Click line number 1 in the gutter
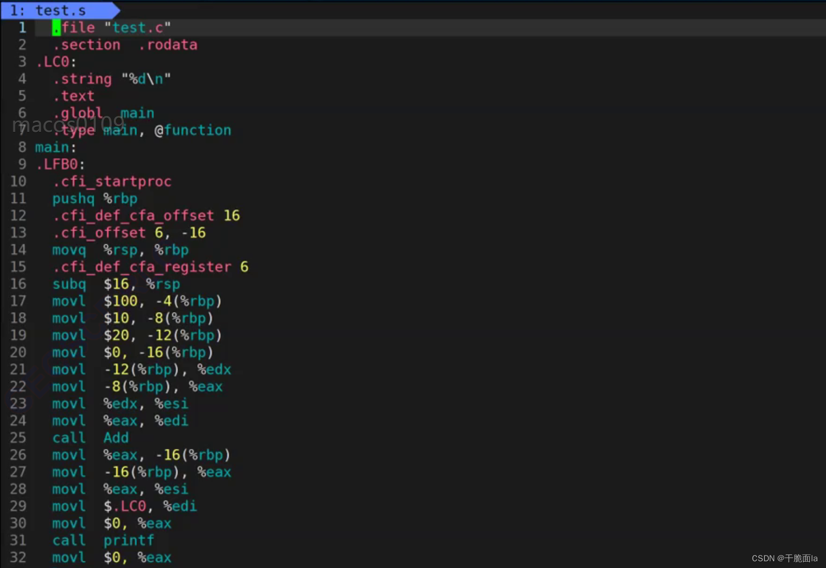Screen dimensions: 826x568 [x=22, y=27]
